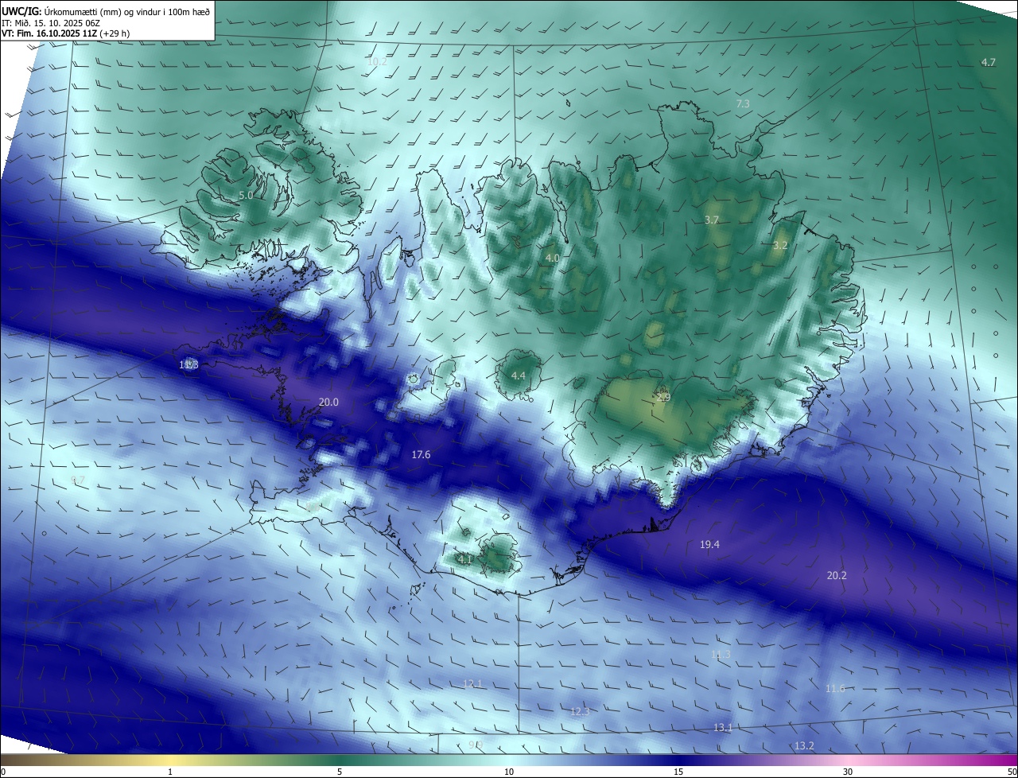Click the 10.2 value label
Viewport: 1018px width, 778px height.
pyautogui.click(x=377, y=62)
